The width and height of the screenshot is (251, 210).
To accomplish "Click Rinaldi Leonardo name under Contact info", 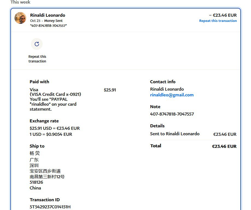I will pyautogui.click(x=167, y=89).
